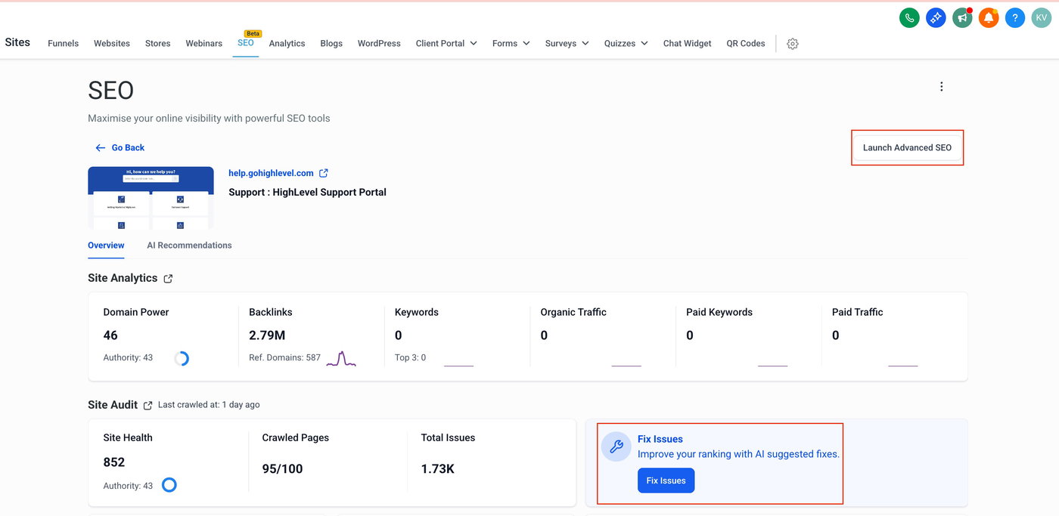Click the blue Fix Issues button
Viewport: 1059px width, 516px height.
666,480
